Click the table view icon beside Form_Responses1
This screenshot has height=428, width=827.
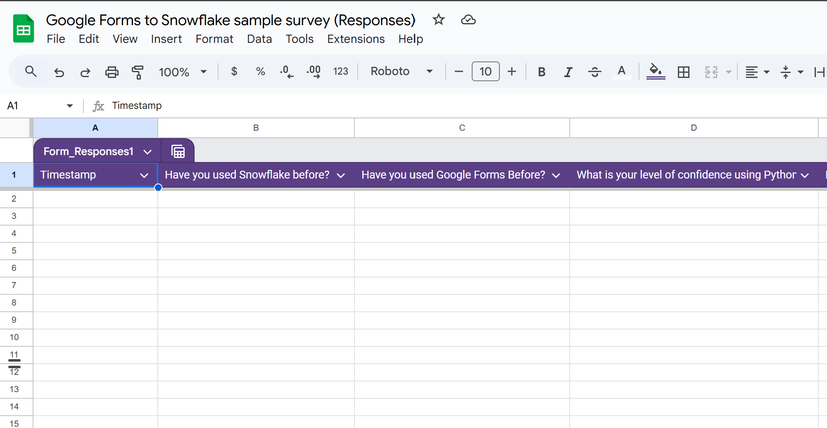click(x=178, y=152)
